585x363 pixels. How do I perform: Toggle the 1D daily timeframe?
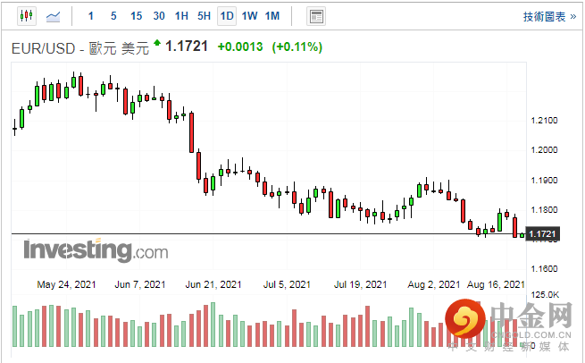[227, 16]
